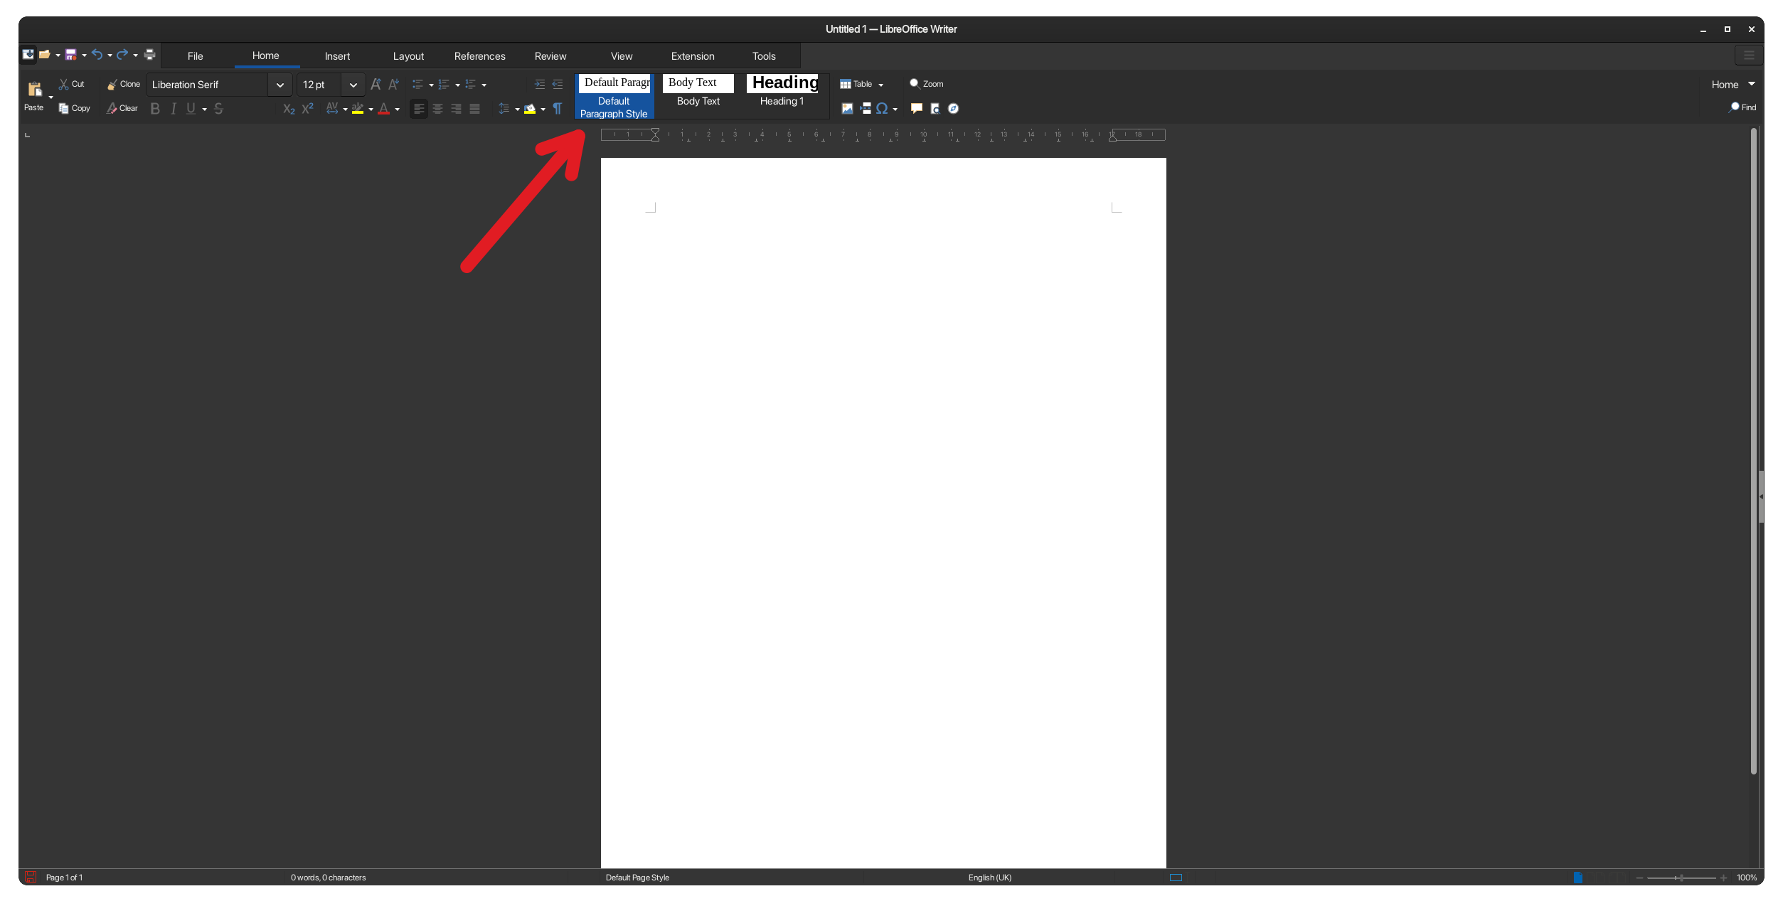Switch to the Insert tab
The width and height of the screenshot is (1783, 906).
tap(337, 56)
